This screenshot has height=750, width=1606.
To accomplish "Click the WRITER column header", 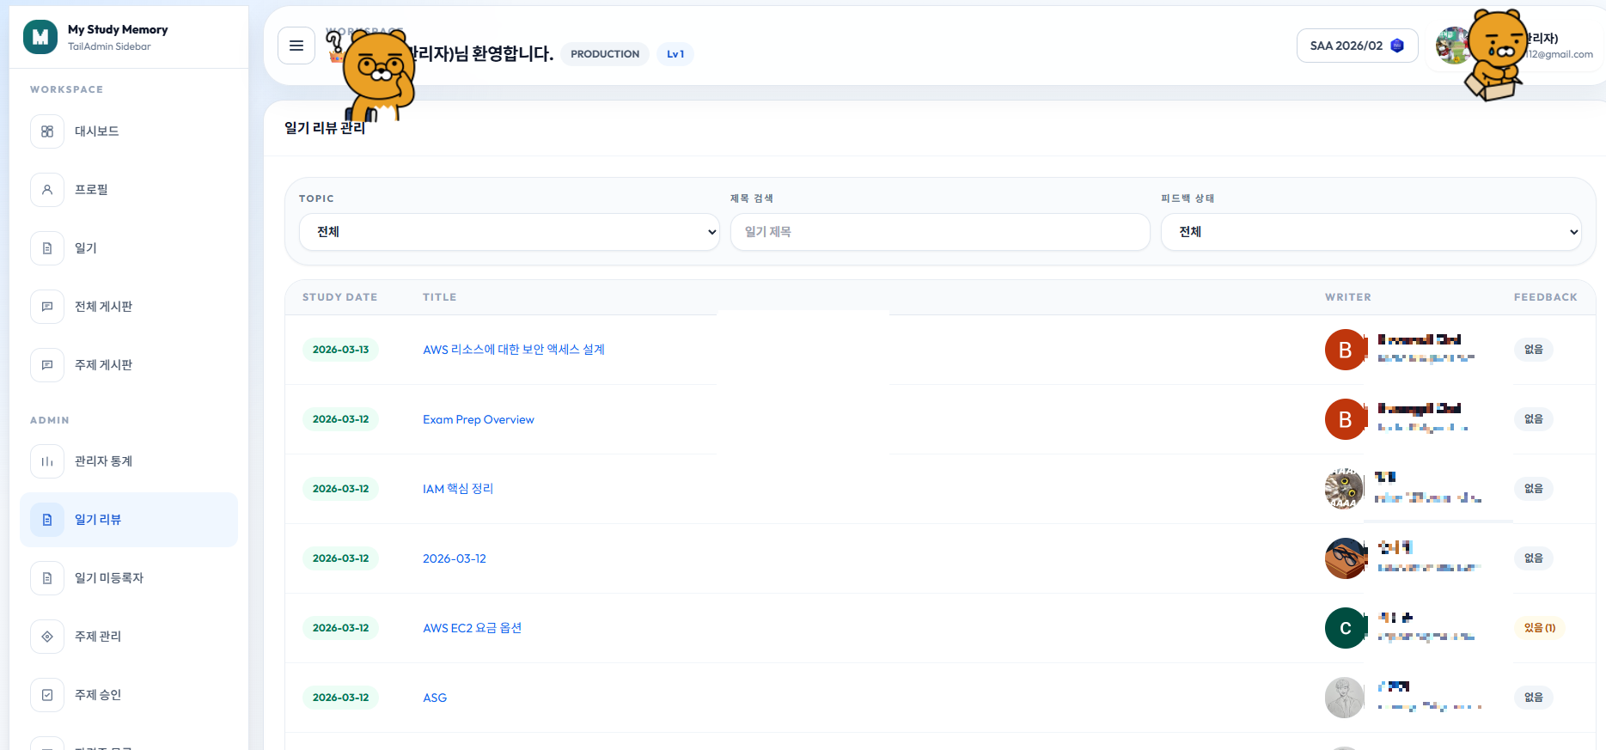I will click(1348, 297).
